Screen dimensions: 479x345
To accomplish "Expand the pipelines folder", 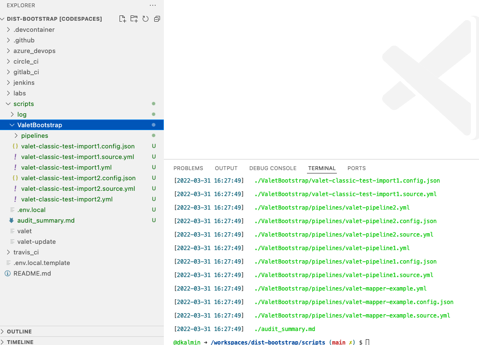I will tap(16, 136).
